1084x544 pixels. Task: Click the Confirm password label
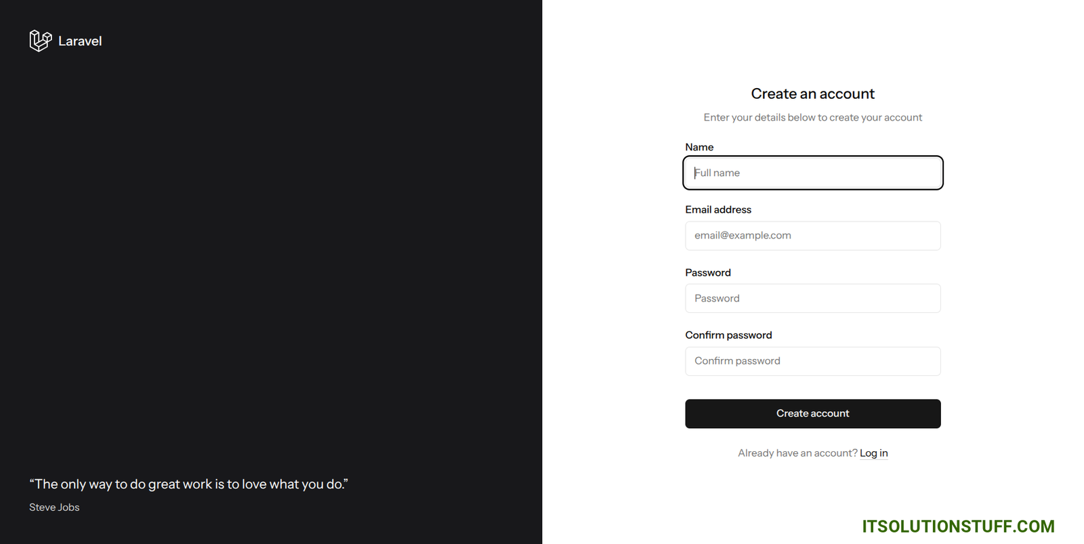pos(728,335)
